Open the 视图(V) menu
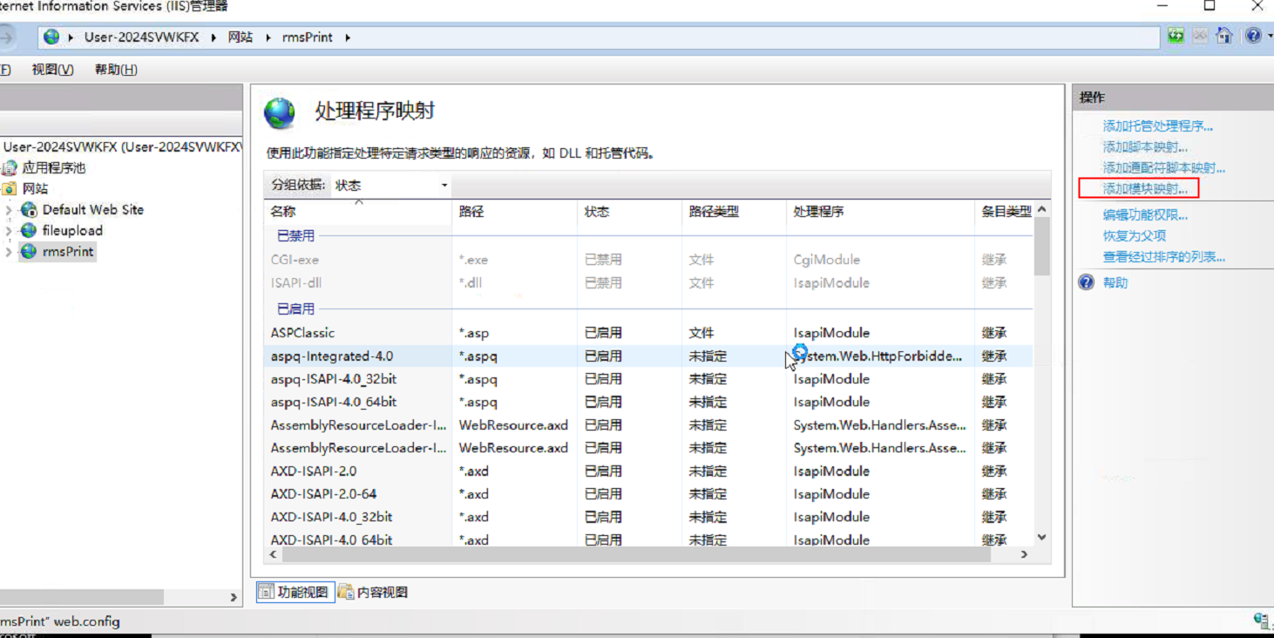The image size is (1274, 638). click(52, 70)
